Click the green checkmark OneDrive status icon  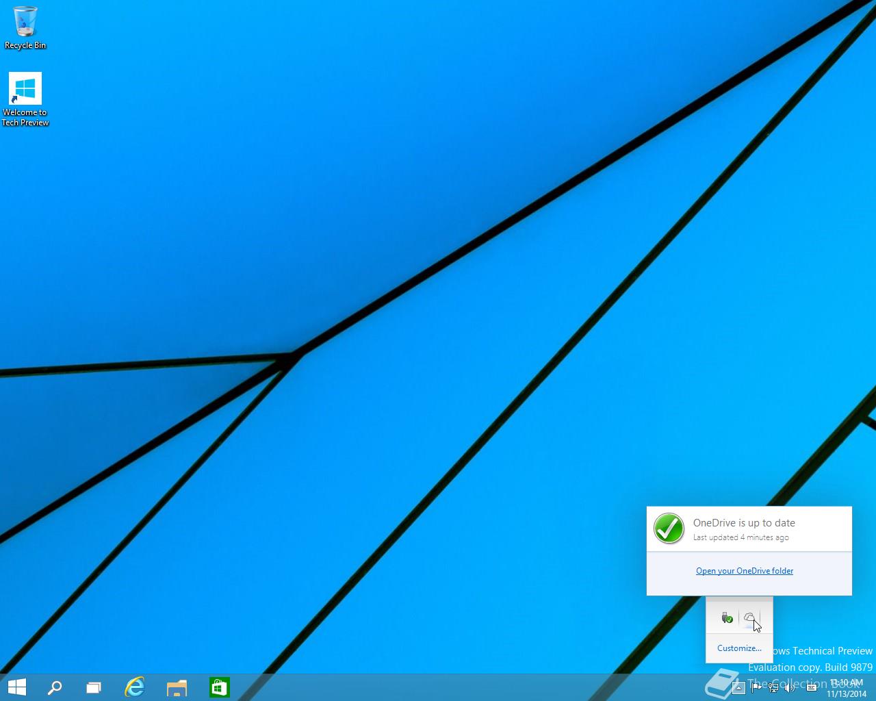click(x=669, y=528)
